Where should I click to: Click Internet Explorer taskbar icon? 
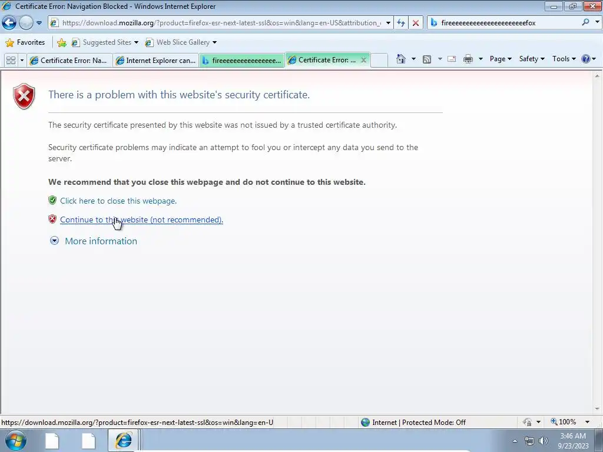tap(124, 441)
